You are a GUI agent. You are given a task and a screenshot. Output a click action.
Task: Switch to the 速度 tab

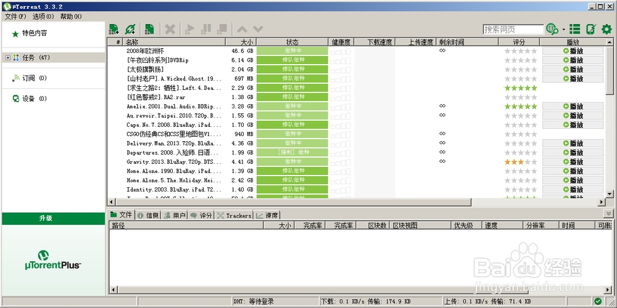(267, 215)
